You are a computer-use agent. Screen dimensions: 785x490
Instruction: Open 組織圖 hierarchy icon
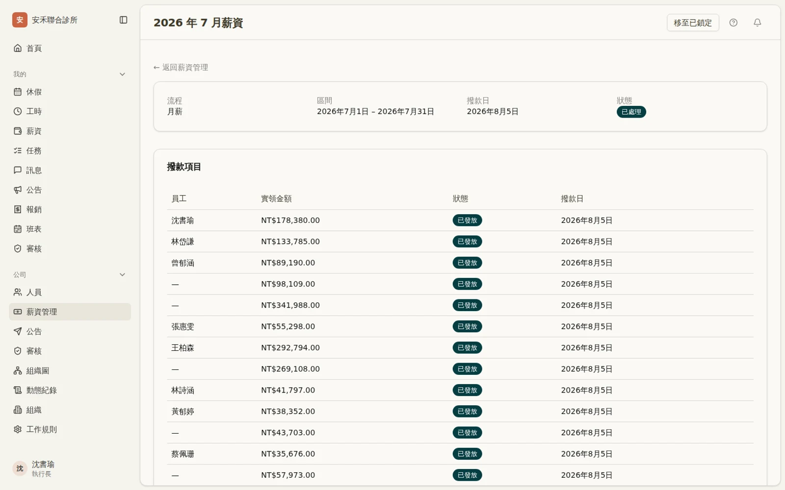(x=18, y=370)
